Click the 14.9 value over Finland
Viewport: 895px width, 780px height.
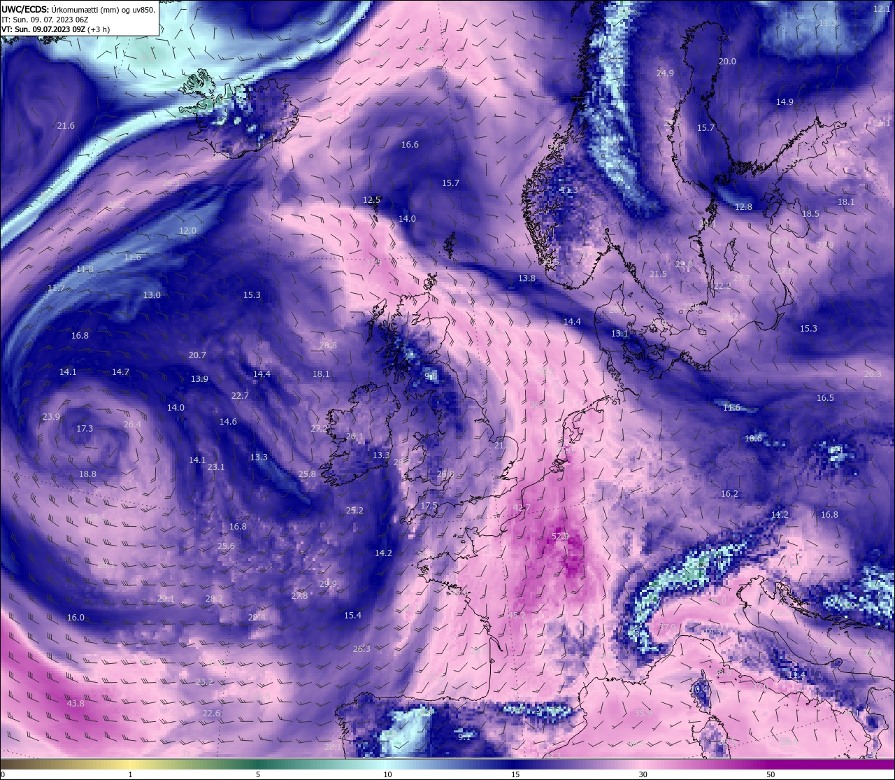coord(785,102)
